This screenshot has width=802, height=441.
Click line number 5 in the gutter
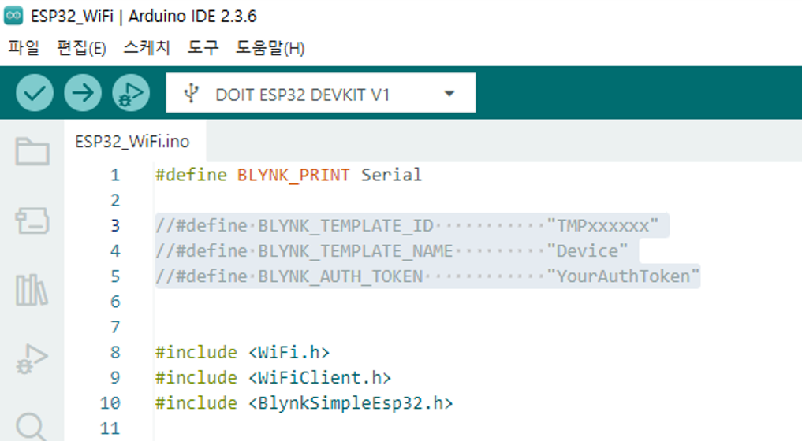[x=115, y=276]
